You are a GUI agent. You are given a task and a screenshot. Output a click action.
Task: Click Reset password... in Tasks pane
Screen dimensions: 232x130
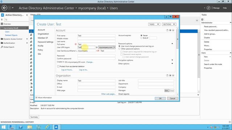[211, 26]
